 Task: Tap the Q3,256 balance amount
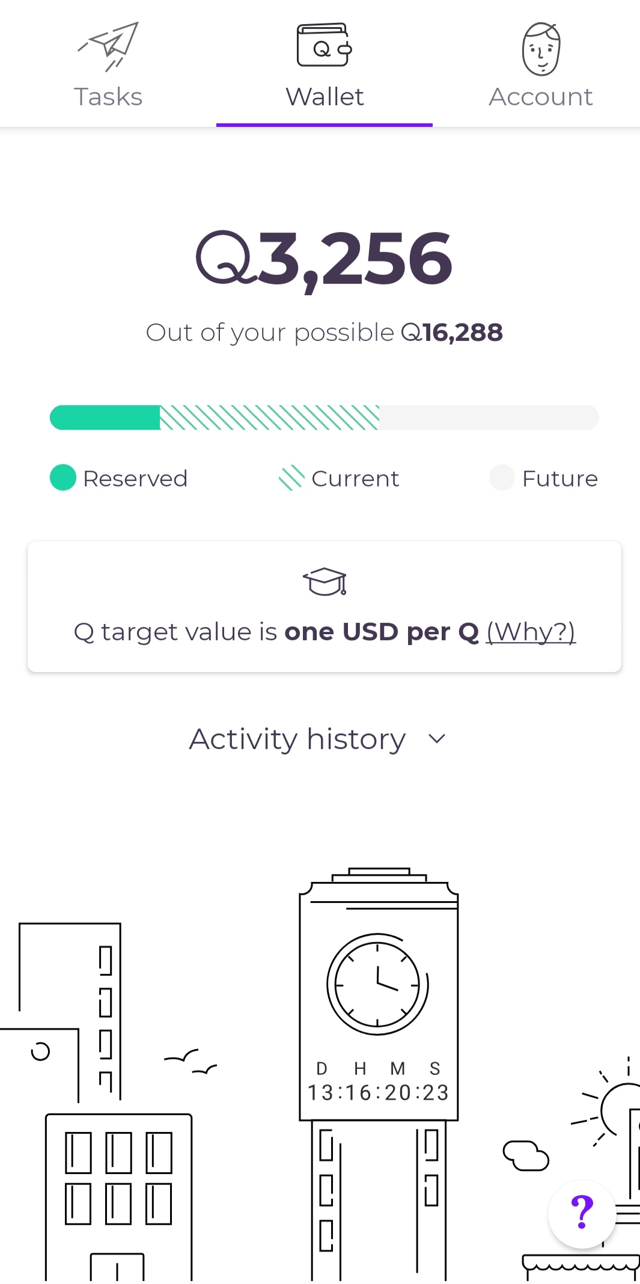[325, 259]
